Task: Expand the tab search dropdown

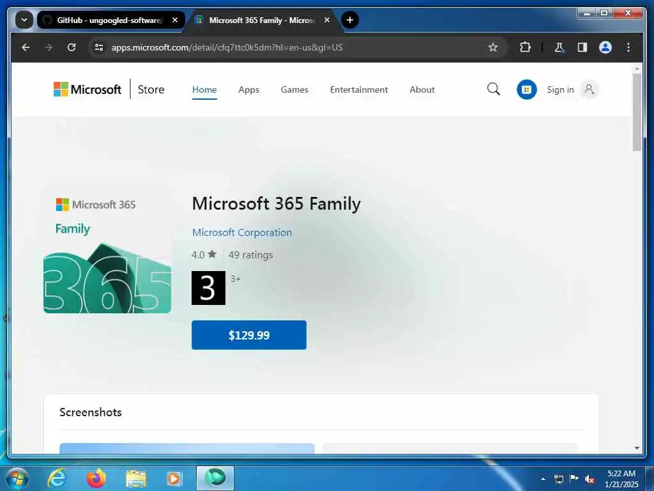Action: tap(24, 20)
